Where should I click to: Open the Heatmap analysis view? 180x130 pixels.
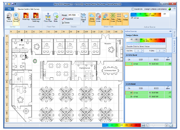26,17
